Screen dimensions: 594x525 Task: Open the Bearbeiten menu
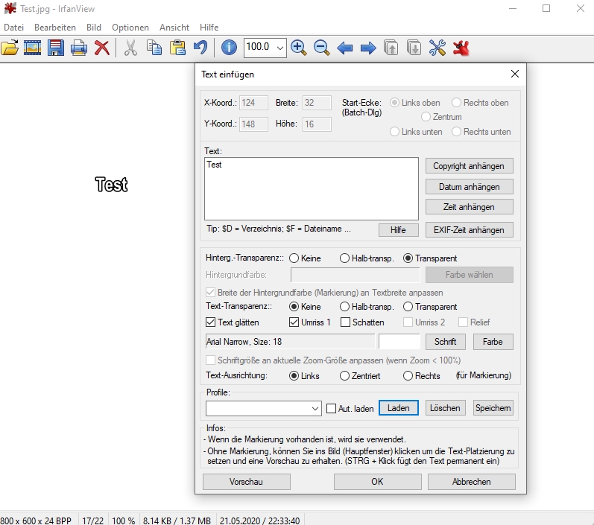(x=55, y=28)
